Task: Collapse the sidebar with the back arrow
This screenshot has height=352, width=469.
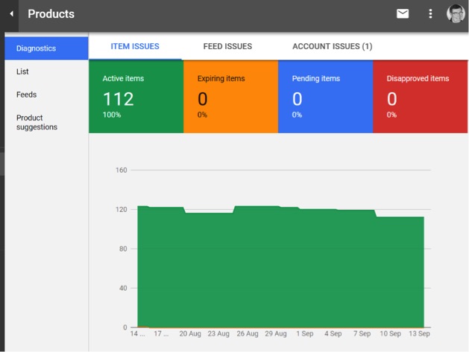Action: [x=11, y=14]
